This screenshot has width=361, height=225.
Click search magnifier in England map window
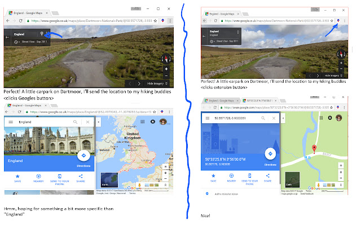click(x=75, y=122)
